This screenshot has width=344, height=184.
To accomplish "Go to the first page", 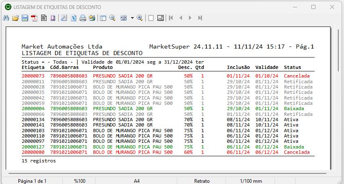I will [x=171, y=18].
